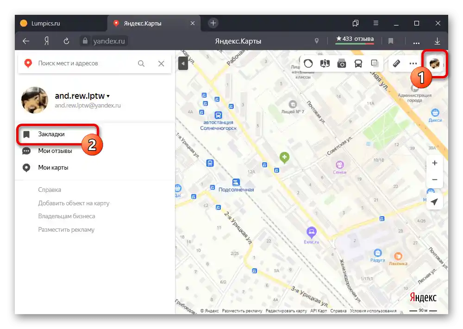Click the Лицей № 7 marker
This screenshot has height=329, width=463.
293,104
